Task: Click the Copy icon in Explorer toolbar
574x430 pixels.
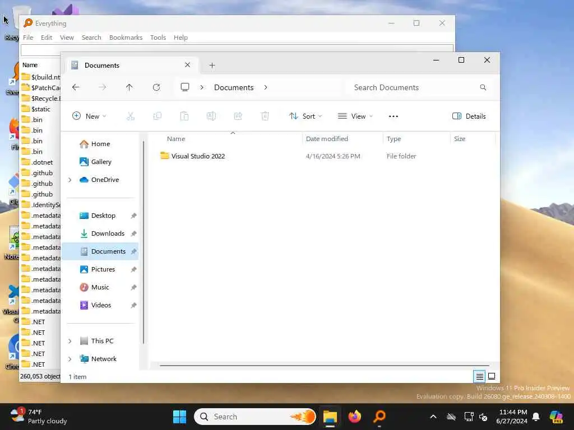Action: (158, 116)
